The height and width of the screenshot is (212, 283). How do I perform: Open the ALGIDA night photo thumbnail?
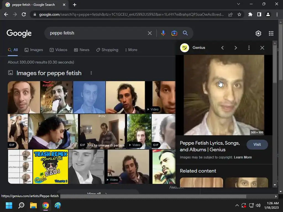click(56, 97)
